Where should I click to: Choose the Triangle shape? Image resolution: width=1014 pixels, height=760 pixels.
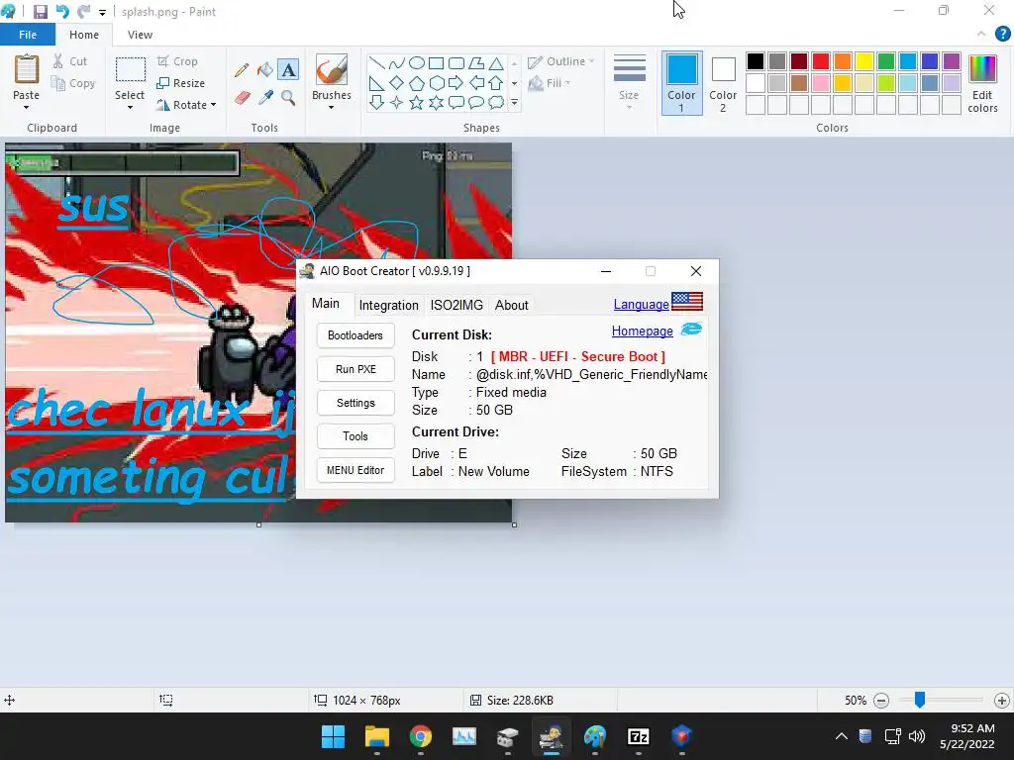click(496, 62)
